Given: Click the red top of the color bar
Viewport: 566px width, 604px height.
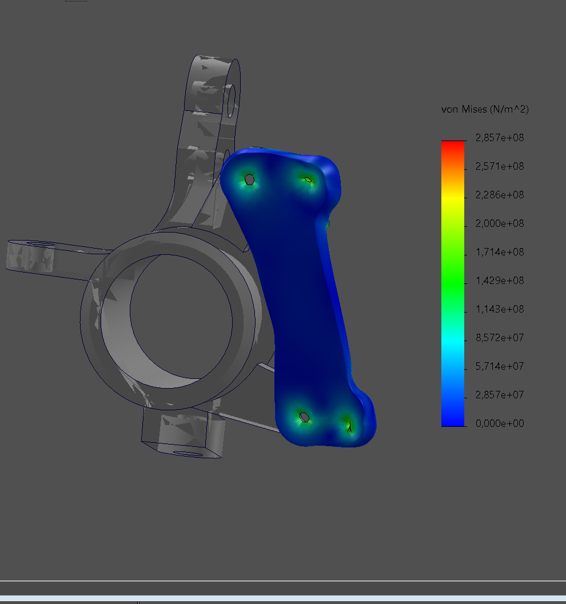Looking at the screenshot, I should click(452, 145).
